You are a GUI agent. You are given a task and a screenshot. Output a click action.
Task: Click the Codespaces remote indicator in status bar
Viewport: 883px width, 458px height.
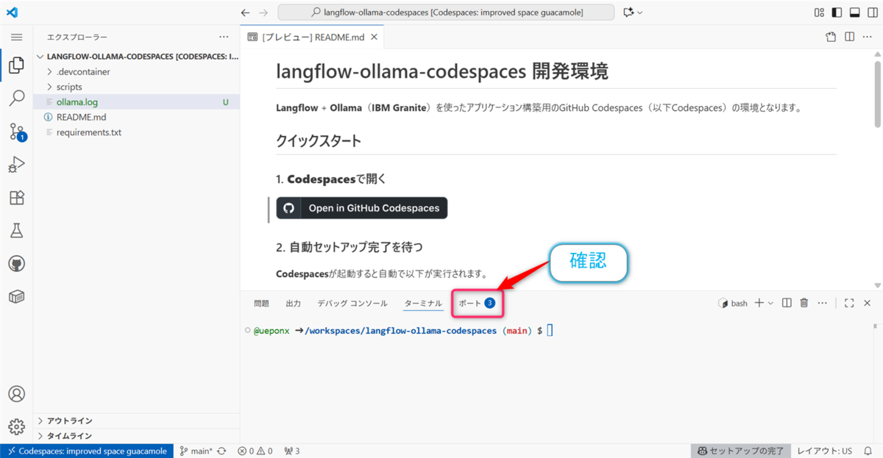tap(87, 451)
